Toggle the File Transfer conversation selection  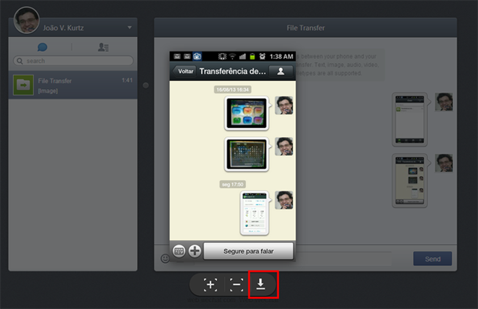(x=72, y=86)
